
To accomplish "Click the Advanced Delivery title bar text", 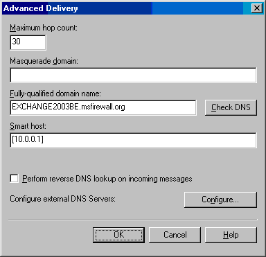I will tap(41, 8).
